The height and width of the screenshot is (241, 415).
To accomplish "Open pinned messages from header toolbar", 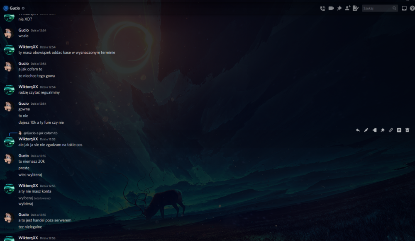I will pos(339,8).
